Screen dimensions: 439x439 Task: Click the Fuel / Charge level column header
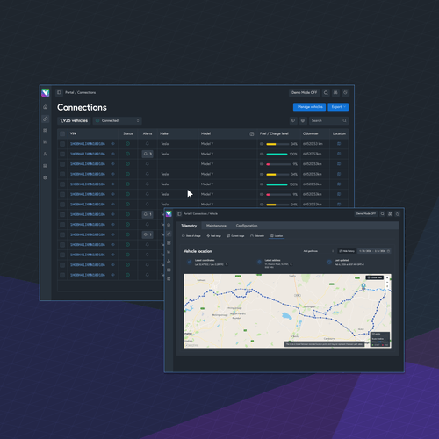[x=274, y=133]
